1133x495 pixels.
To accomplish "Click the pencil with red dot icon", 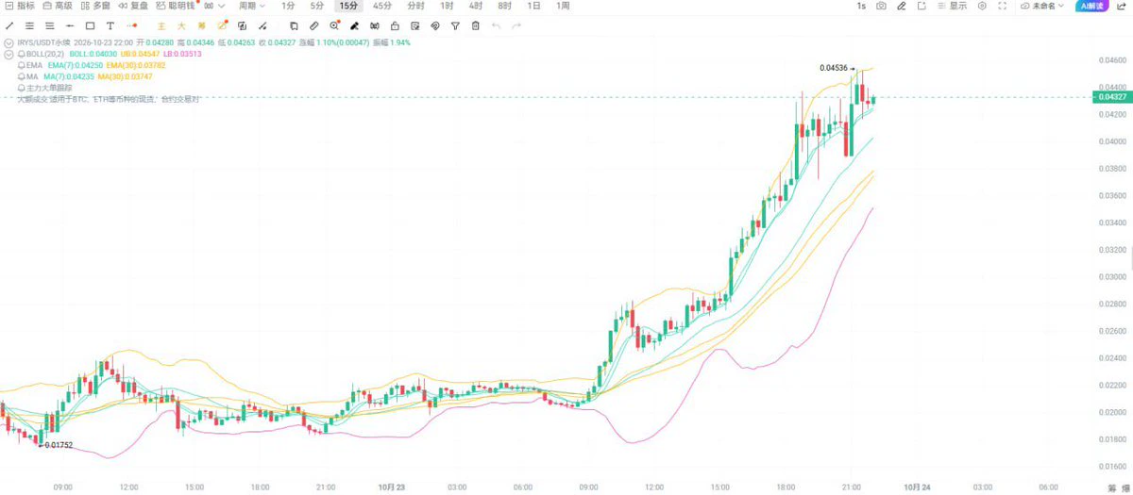I will click(x=222, y=25).
